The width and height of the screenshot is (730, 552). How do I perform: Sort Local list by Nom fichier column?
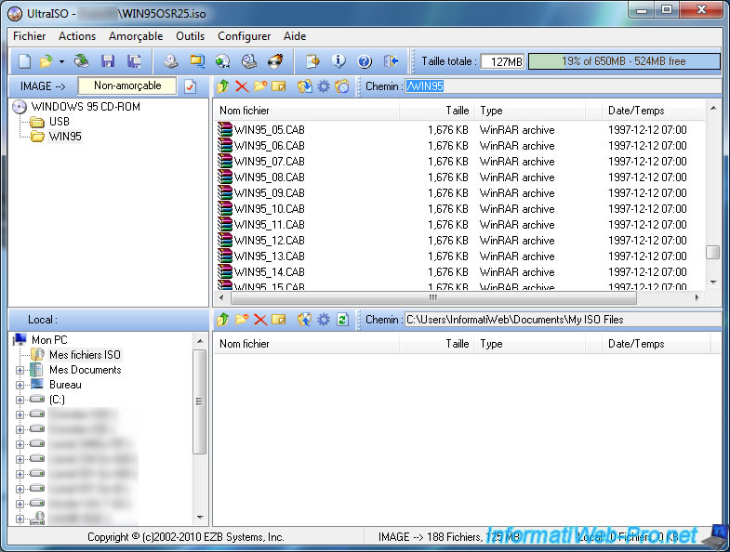point(306,344)
